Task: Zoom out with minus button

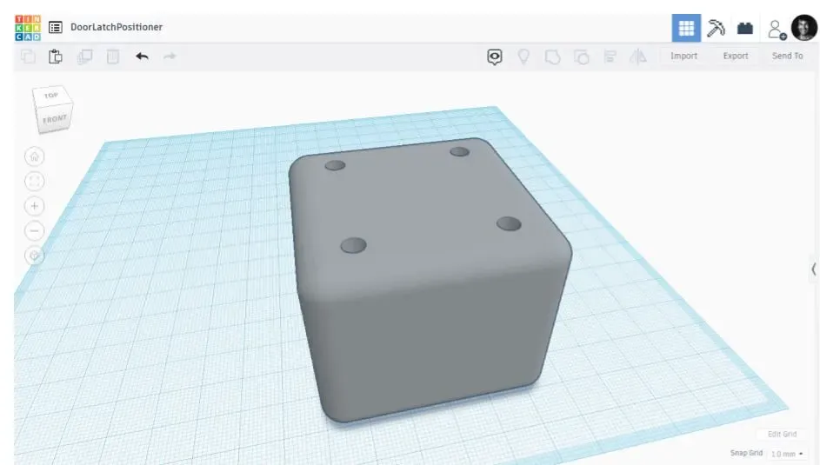Action: (35, 230)
